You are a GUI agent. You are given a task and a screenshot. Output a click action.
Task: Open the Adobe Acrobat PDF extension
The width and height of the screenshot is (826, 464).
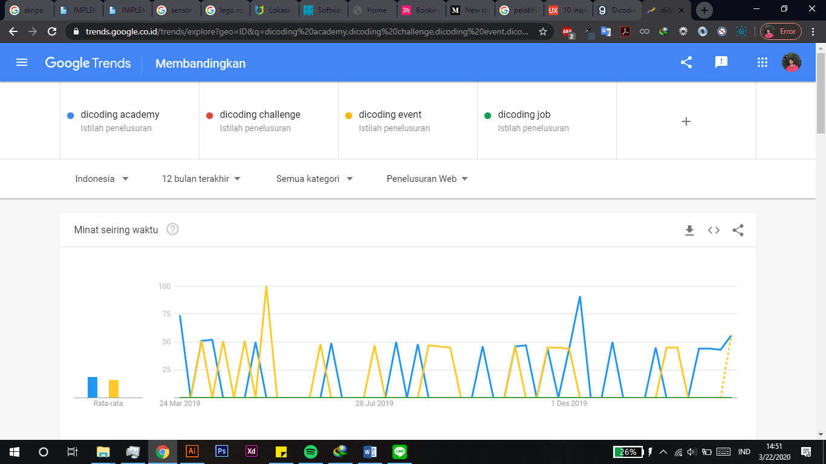(x=625, y=32)
